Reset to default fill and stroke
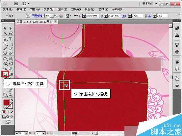The image size is (182, 136). coord(4,107)
